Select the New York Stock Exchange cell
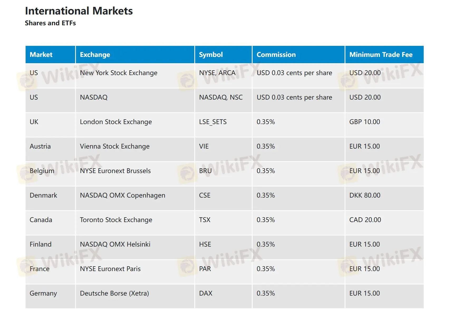The width and height of the screenshot is (449, 309). click(119, 73)
